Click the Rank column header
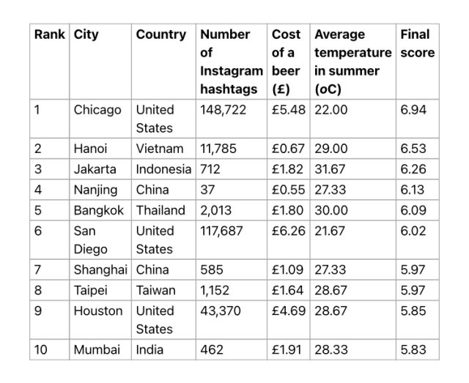The width and height of the screenshot is (469, 383). [49, 34]
